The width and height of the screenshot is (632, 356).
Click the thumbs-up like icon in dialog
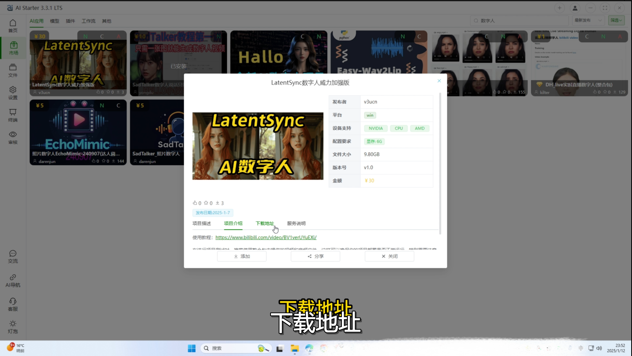tap(195, 203)
